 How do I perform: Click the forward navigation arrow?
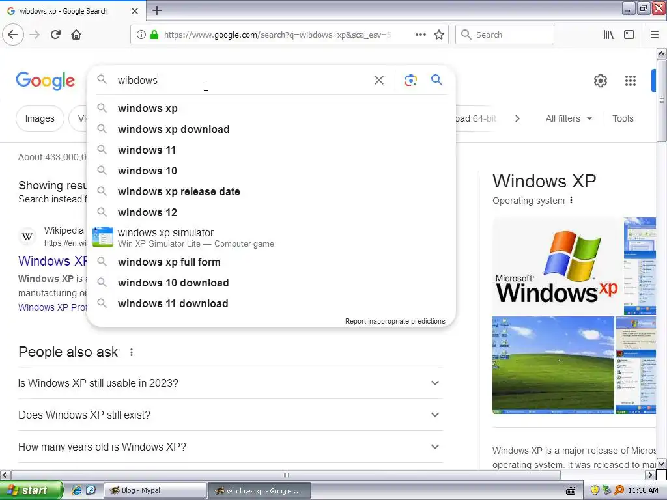pyautogui.click(x=35, y=35)
